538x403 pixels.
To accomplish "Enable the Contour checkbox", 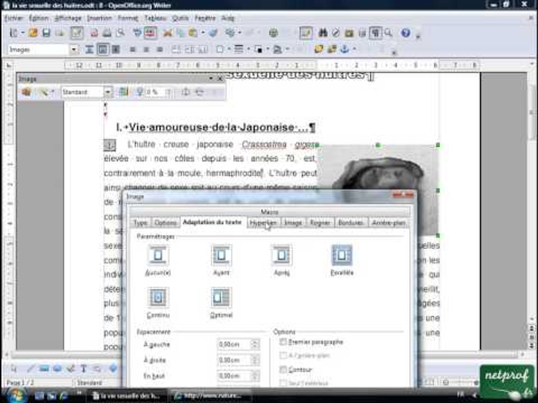I will pos(283,369).
